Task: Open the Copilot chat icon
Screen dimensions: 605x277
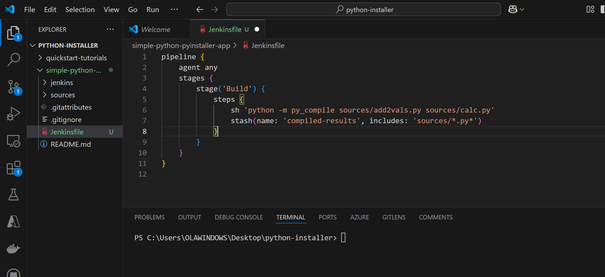Action: pyautogui.click(x=513, y=10)
